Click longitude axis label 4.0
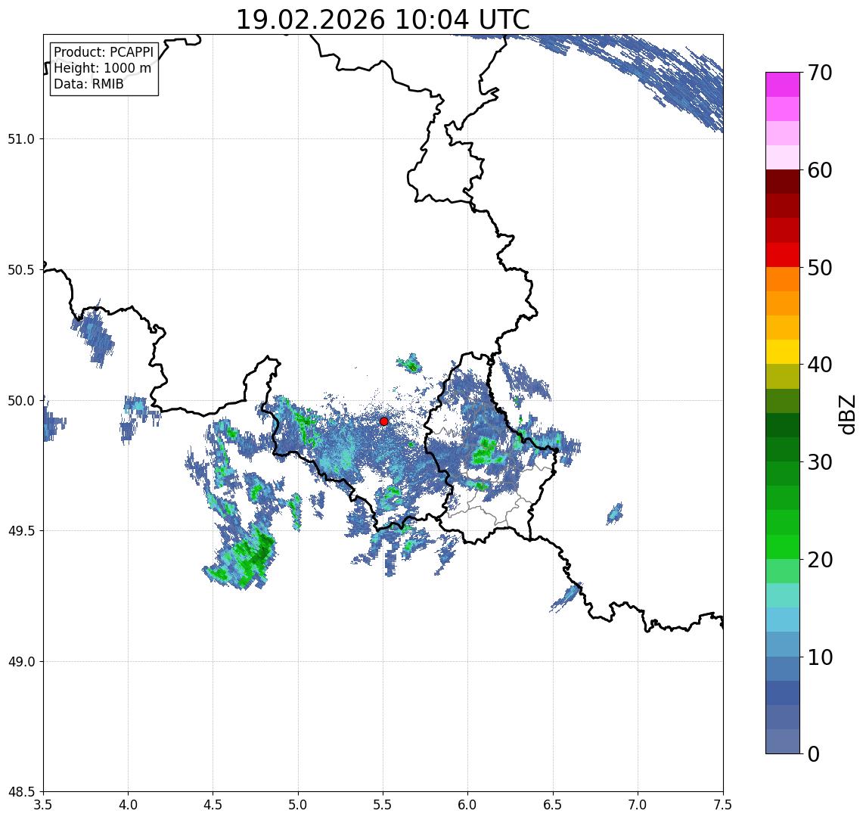 point(128,805)
